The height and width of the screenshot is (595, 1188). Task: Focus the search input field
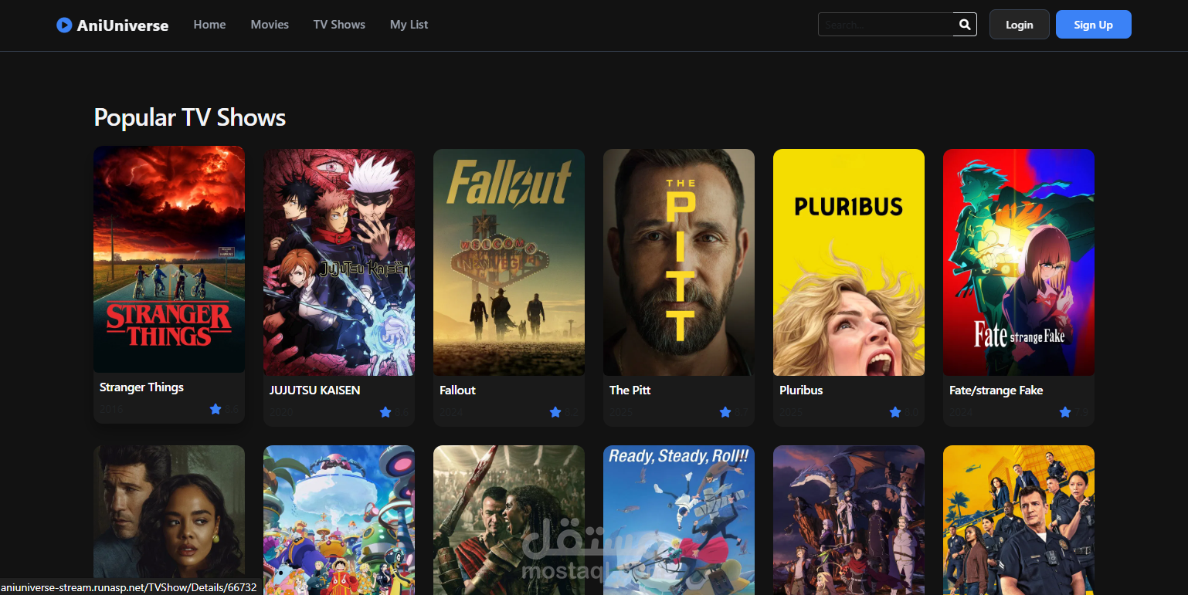[x=886, y=25]
